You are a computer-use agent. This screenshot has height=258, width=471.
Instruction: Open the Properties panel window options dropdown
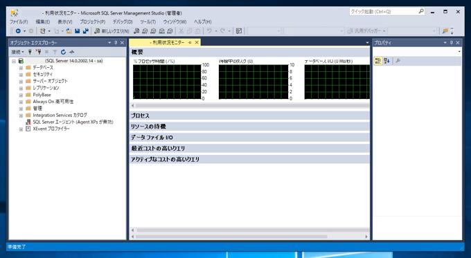tap(445, 43)
